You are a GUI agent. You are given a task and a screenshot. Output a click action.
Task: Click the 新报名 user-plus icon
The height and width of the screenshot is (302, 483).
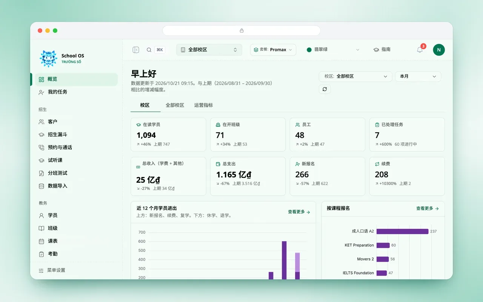click(x=297, y=164)
